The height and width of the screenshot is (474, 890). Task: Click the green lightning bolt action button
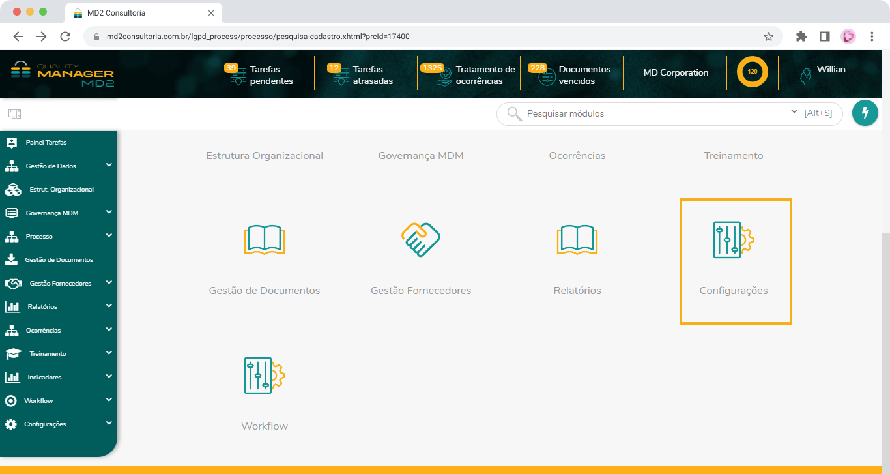pyautogui.click(x=865, y=113)
